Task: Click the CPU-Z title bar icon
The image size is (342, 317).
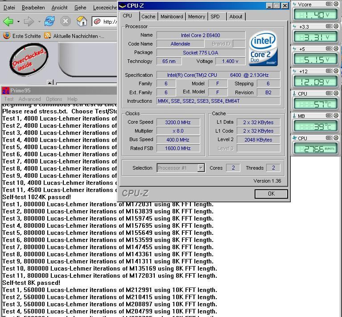Action: pyautogui.click(x=122, y=6)
